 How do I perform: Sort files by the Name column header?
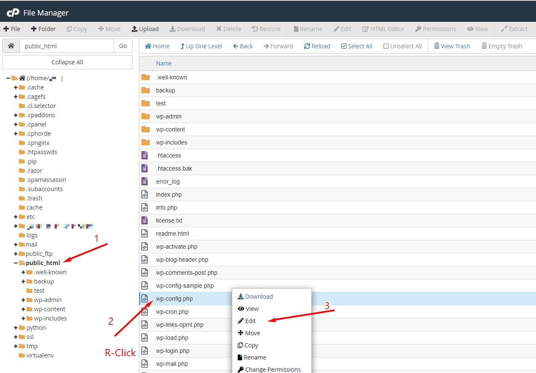(x=164, y=63)
